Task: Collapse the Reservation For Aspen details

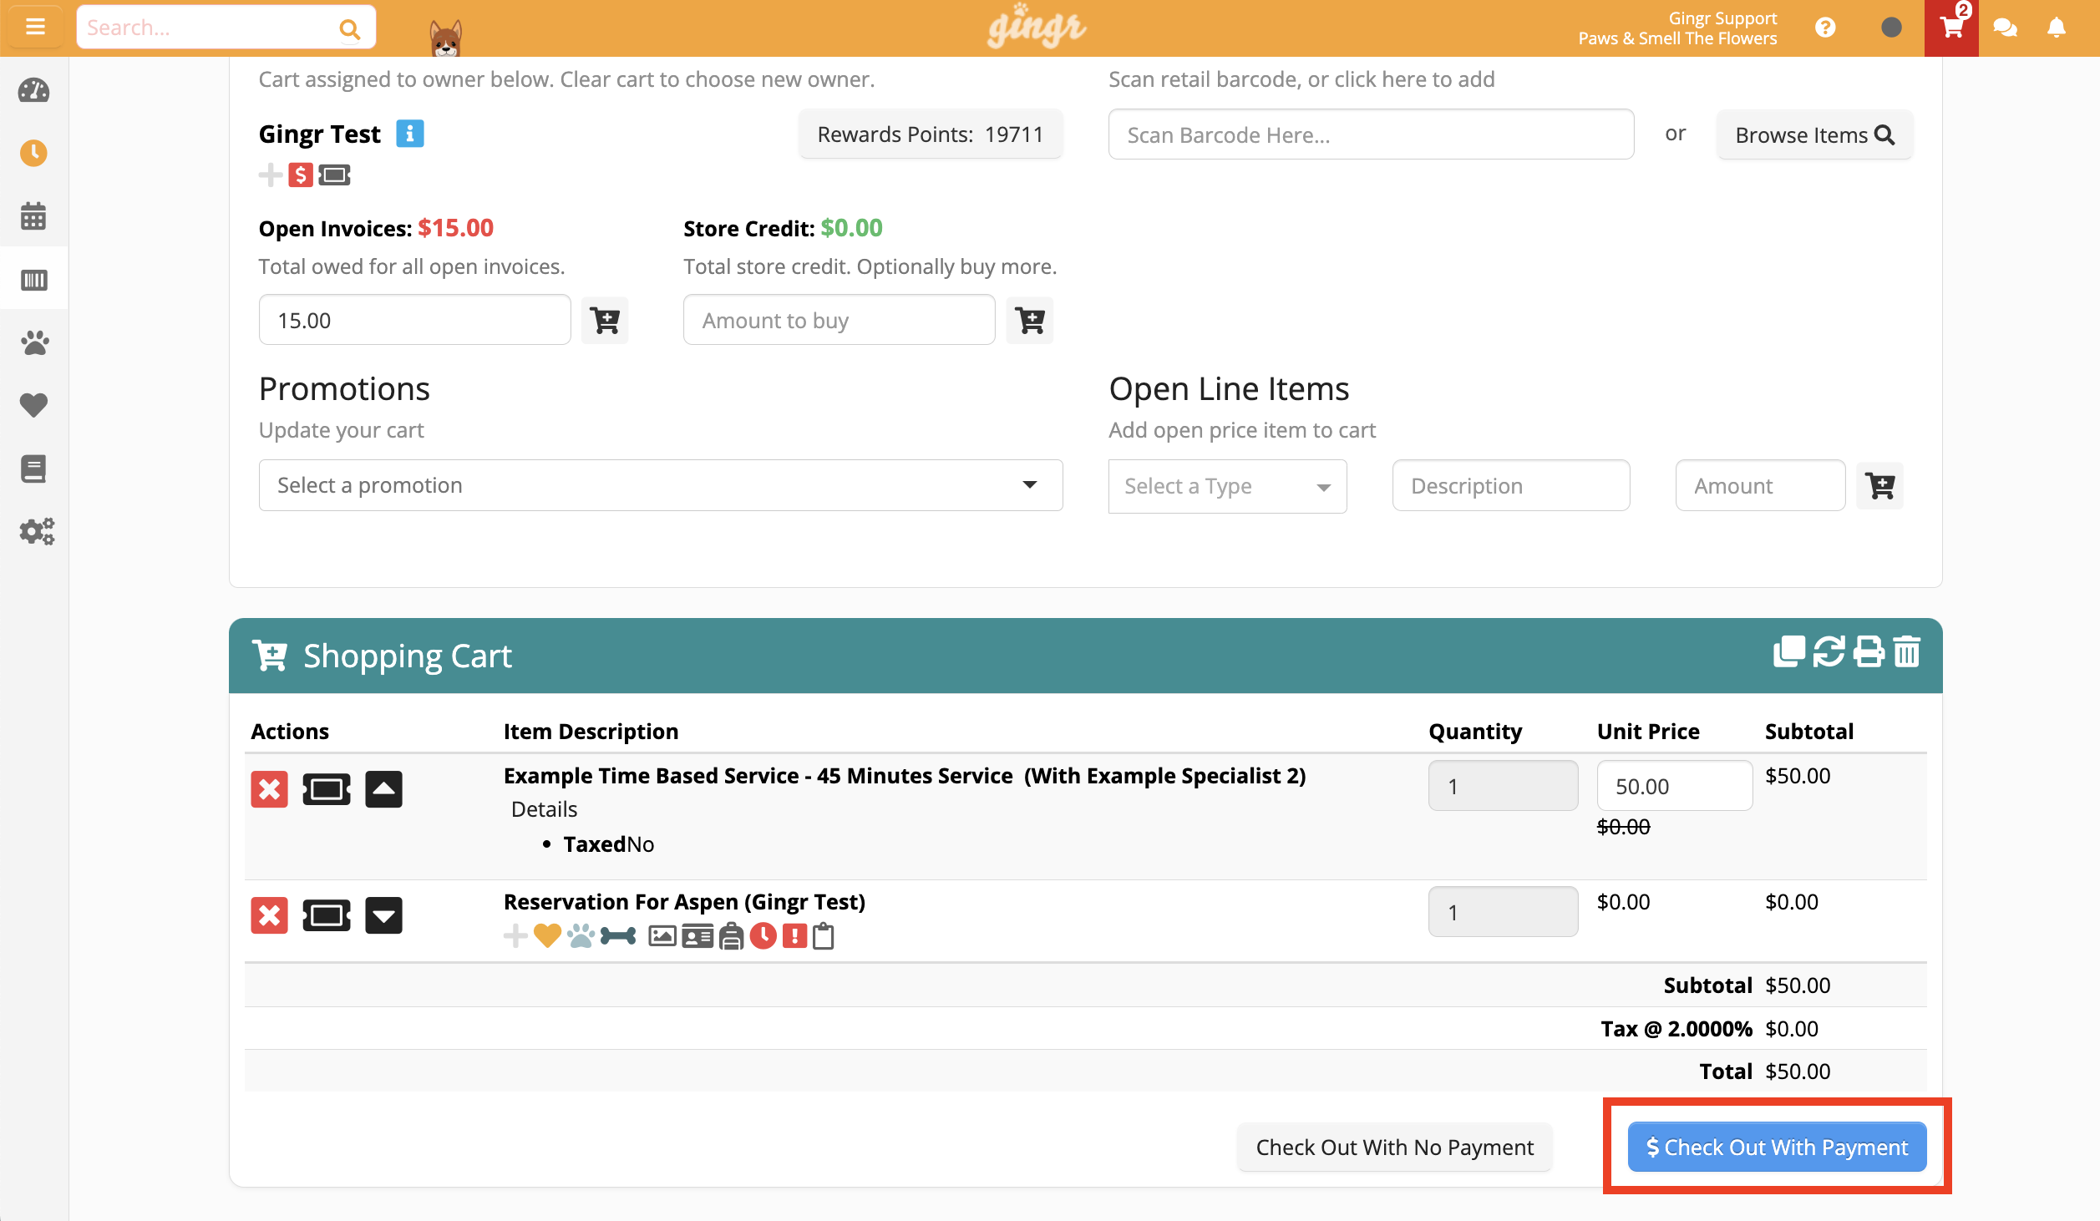Action: click(x=384, y=914)
